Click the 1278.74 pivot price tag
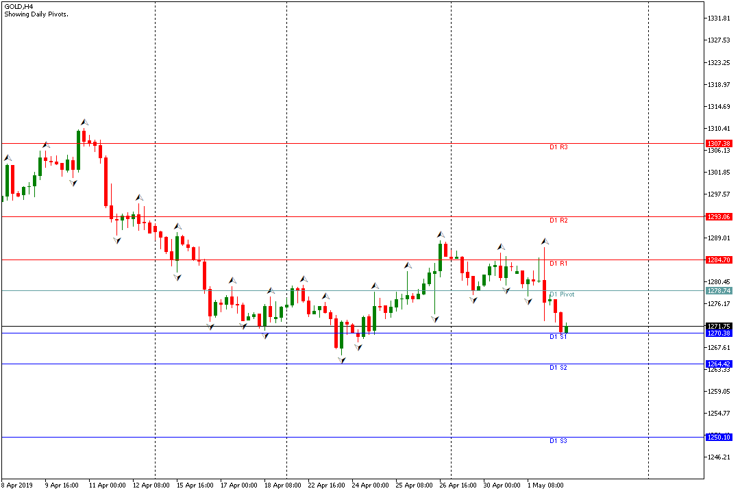This screenshot has height=493, width=740. [x=719, y=290]
